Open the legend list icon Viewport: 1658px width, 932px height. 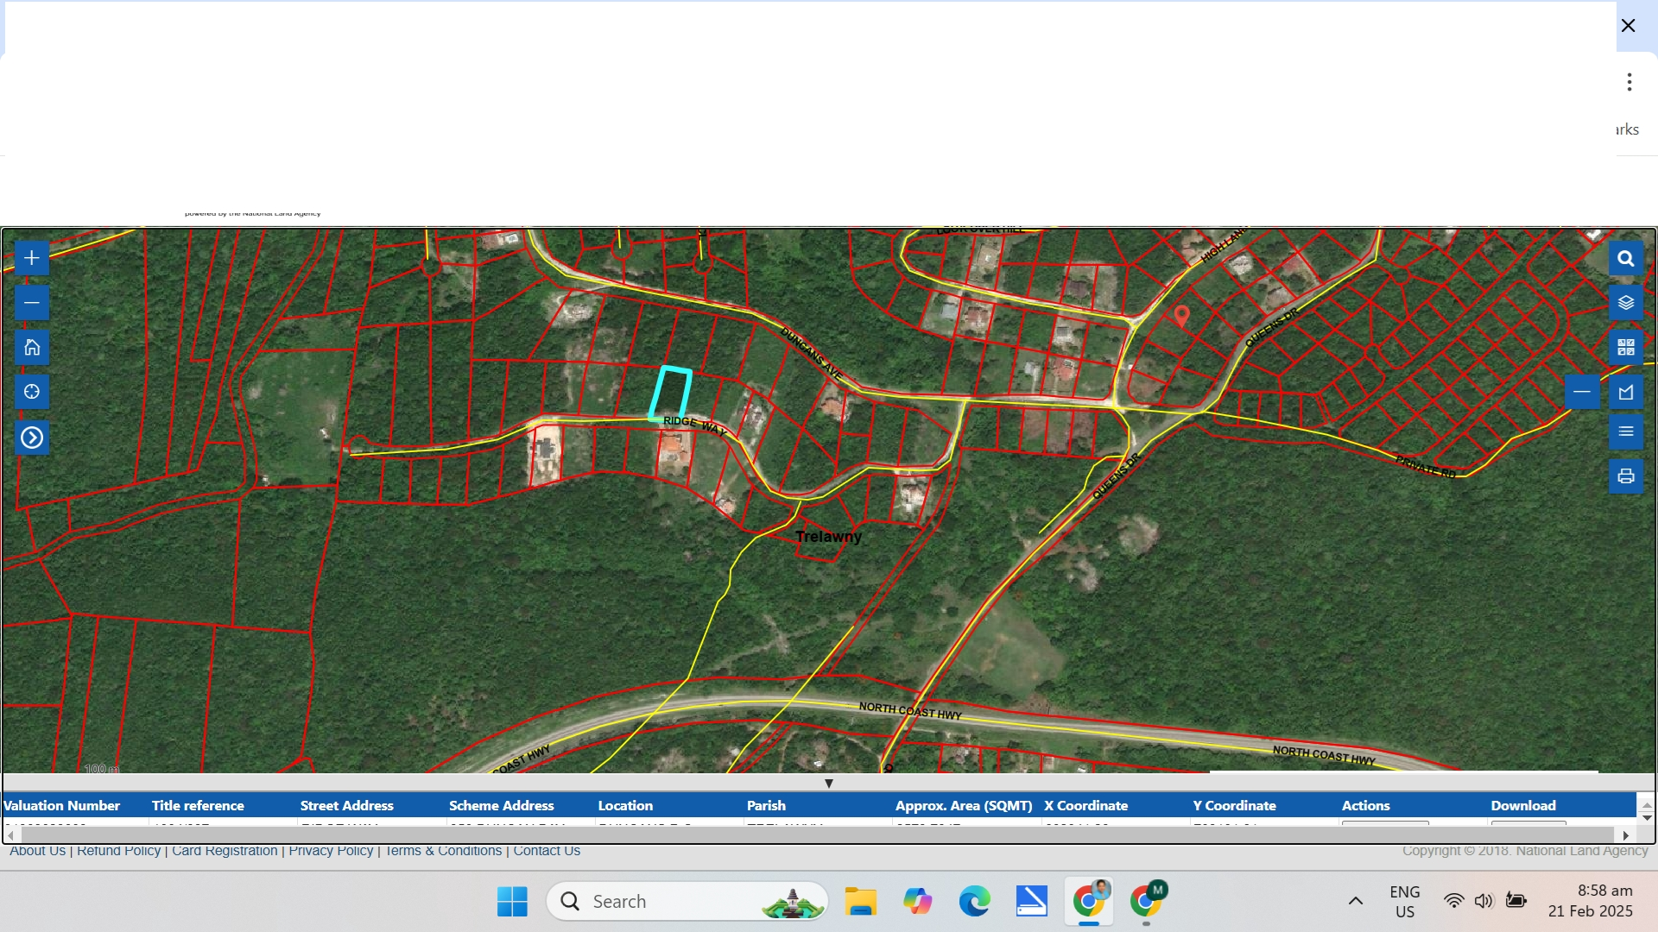1626,431
